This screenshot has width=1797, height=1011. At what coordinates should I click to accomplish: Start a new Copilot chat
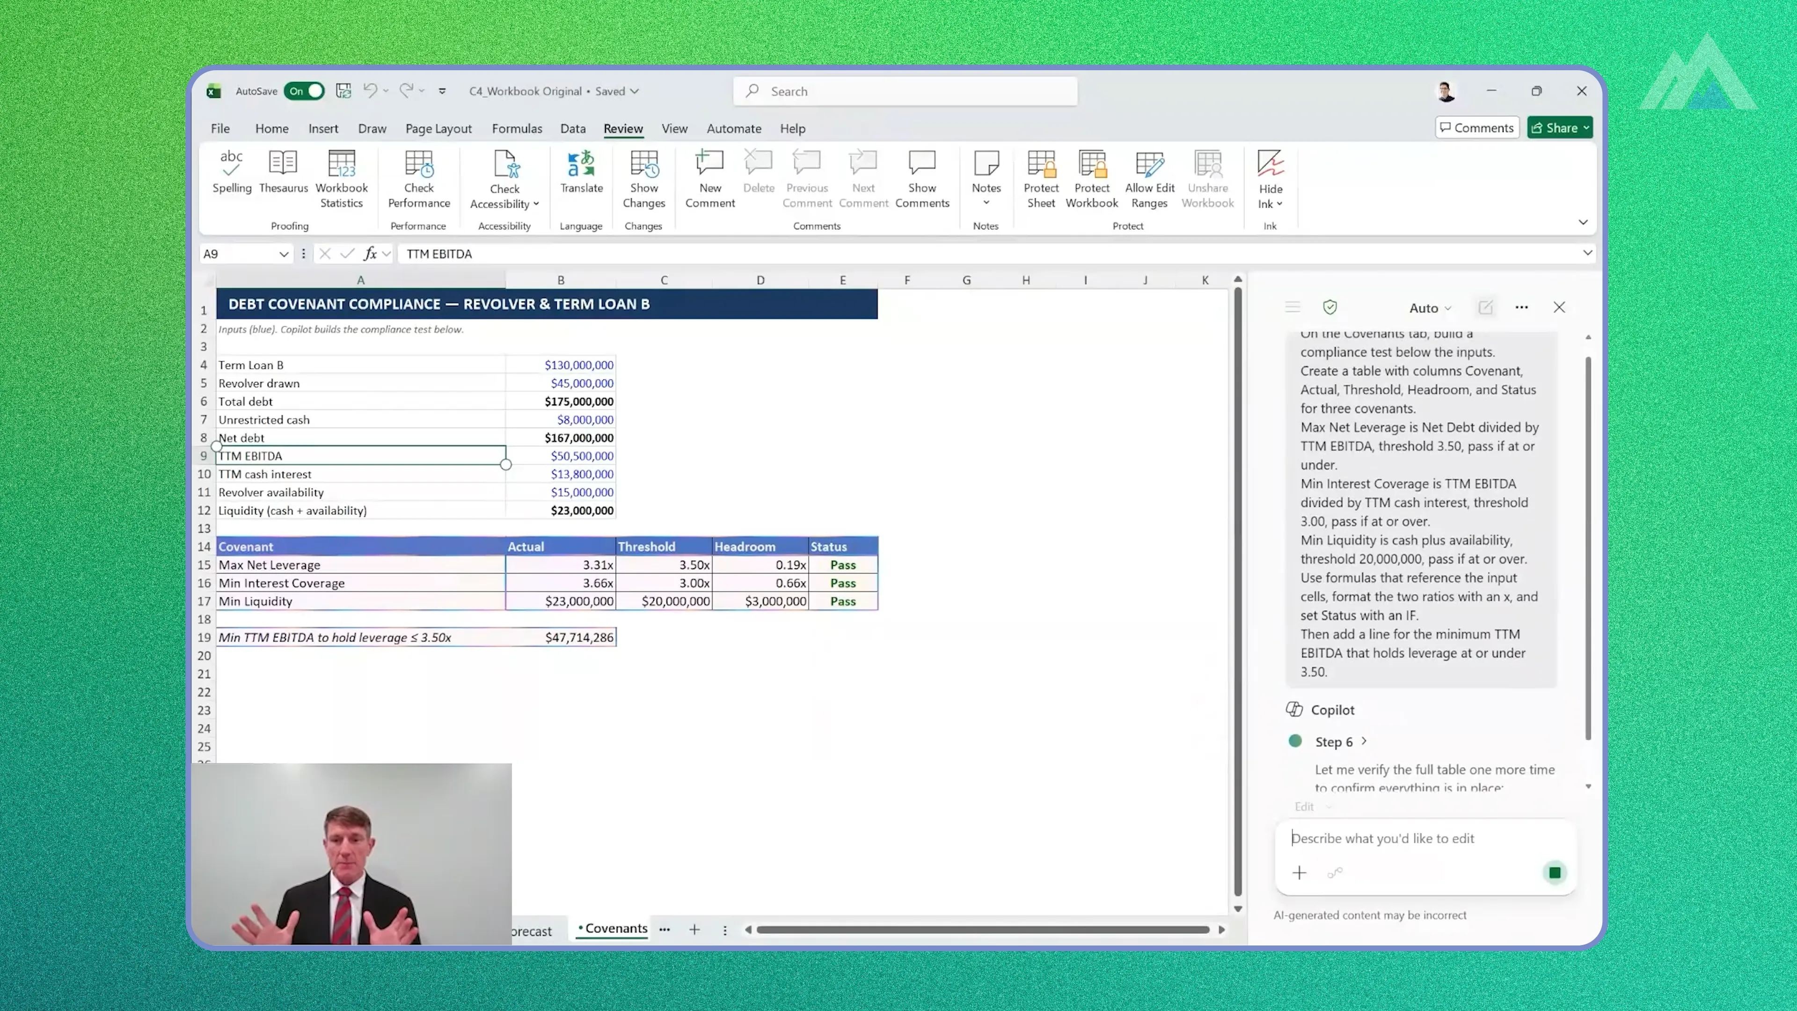(x=1485, y=308)
